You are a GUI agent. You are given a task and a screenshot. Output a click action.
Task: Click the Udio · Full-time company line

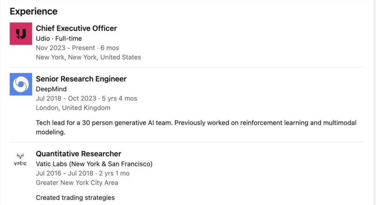point(59,38)
